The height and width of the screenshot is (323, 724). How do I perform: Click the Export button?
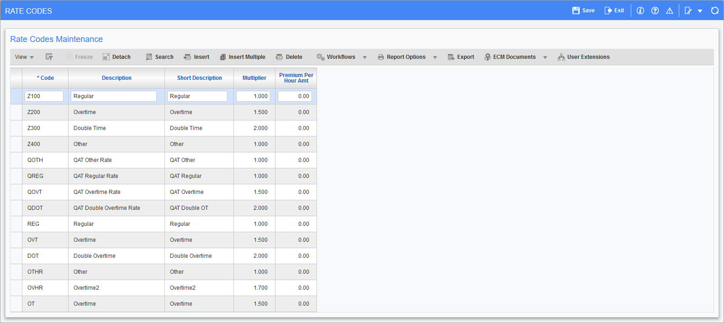[x=460, y=57]
